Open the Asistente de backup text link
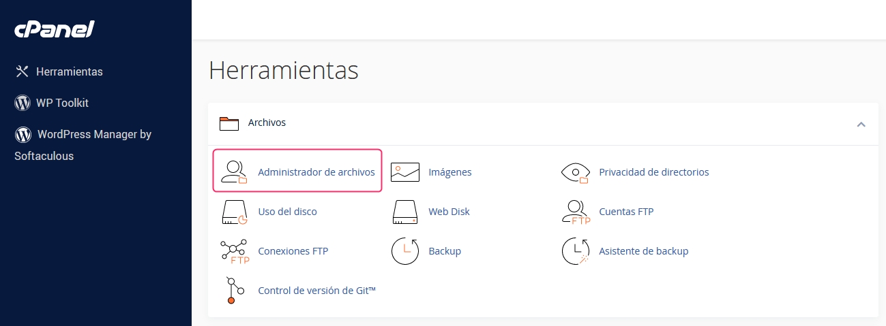Viewport: 886px width, 326px height. (x=643, y=251)
